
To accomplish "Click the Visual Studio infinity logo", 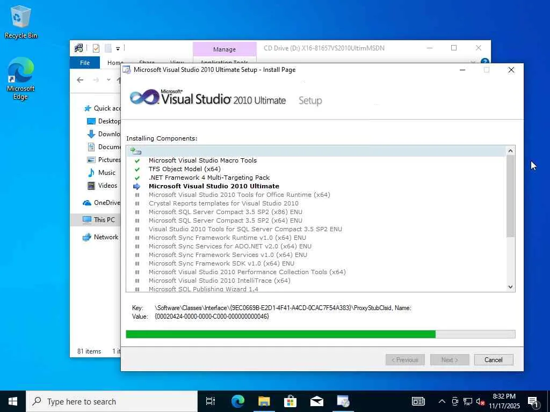I will tap(144, 97).
